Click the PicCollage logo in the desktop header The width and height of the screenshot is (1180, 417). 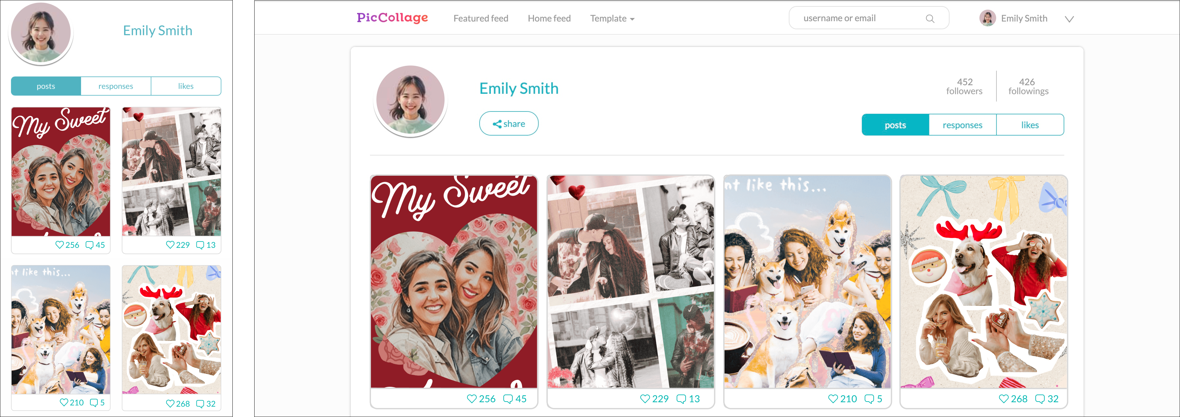(392, 18)
